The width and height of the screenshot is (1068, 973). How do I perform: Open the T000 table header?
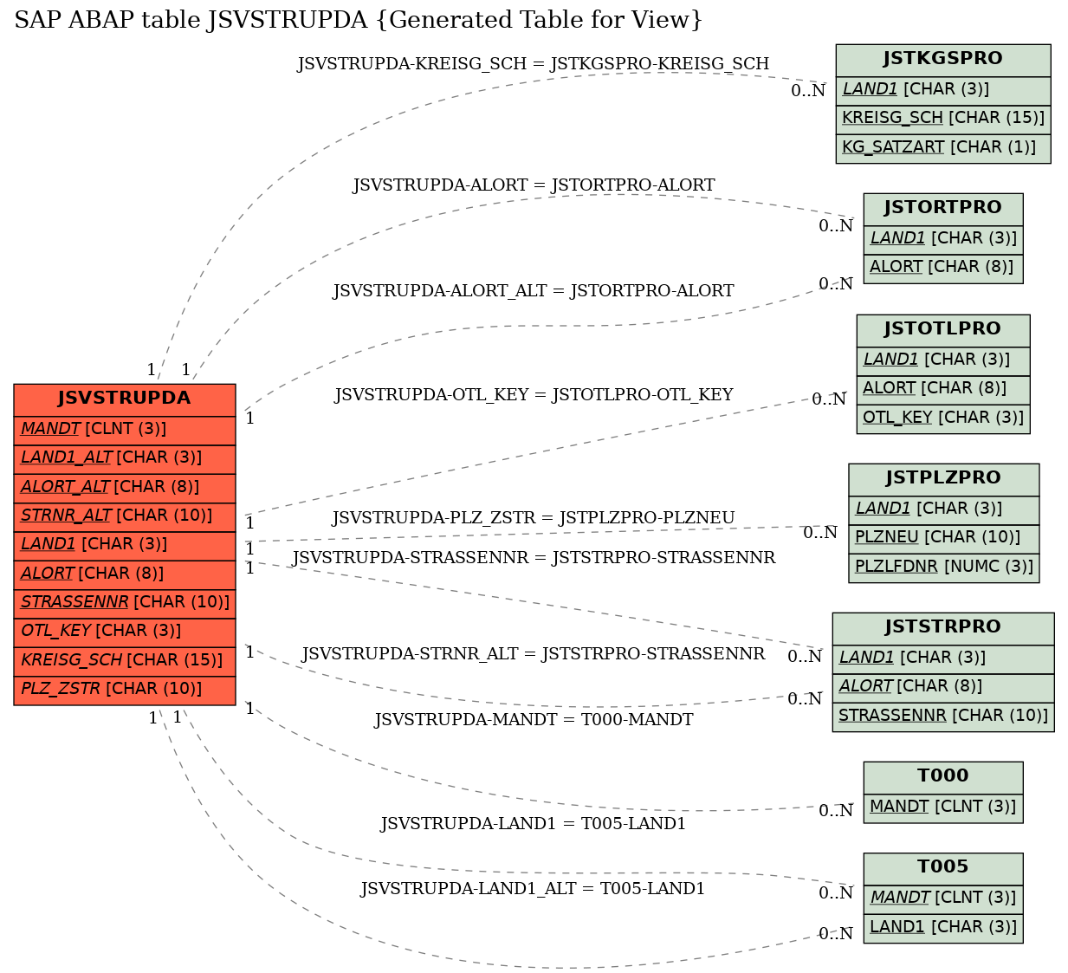[x=943, y=777]
